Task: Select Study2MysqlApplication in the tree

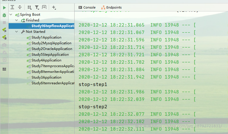Action: point(51,43)
